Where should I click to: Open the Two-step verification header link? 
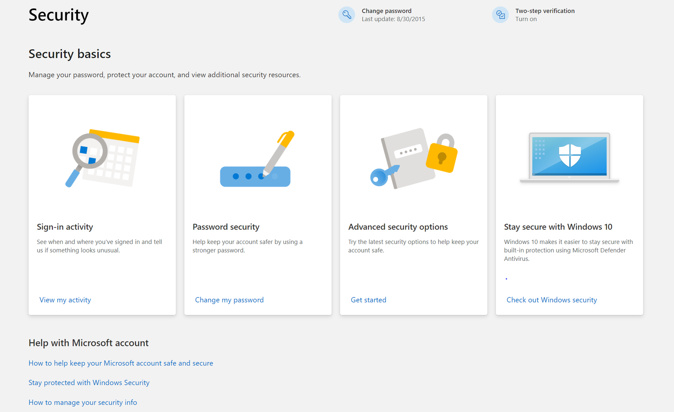(x=545, y=11)
